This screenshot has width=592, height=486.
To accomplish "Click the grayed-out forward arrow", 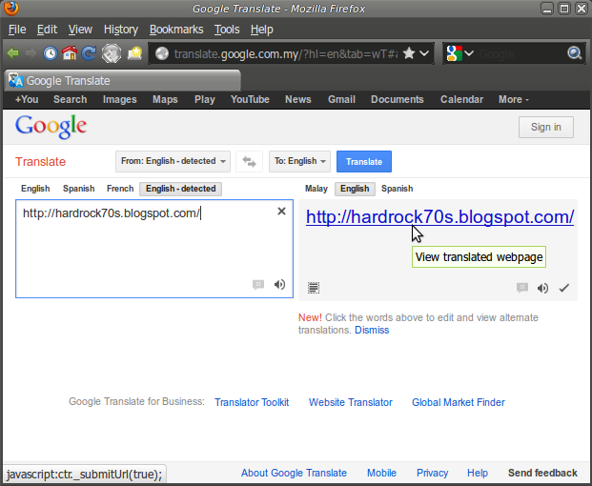I will tap(31, 53).
